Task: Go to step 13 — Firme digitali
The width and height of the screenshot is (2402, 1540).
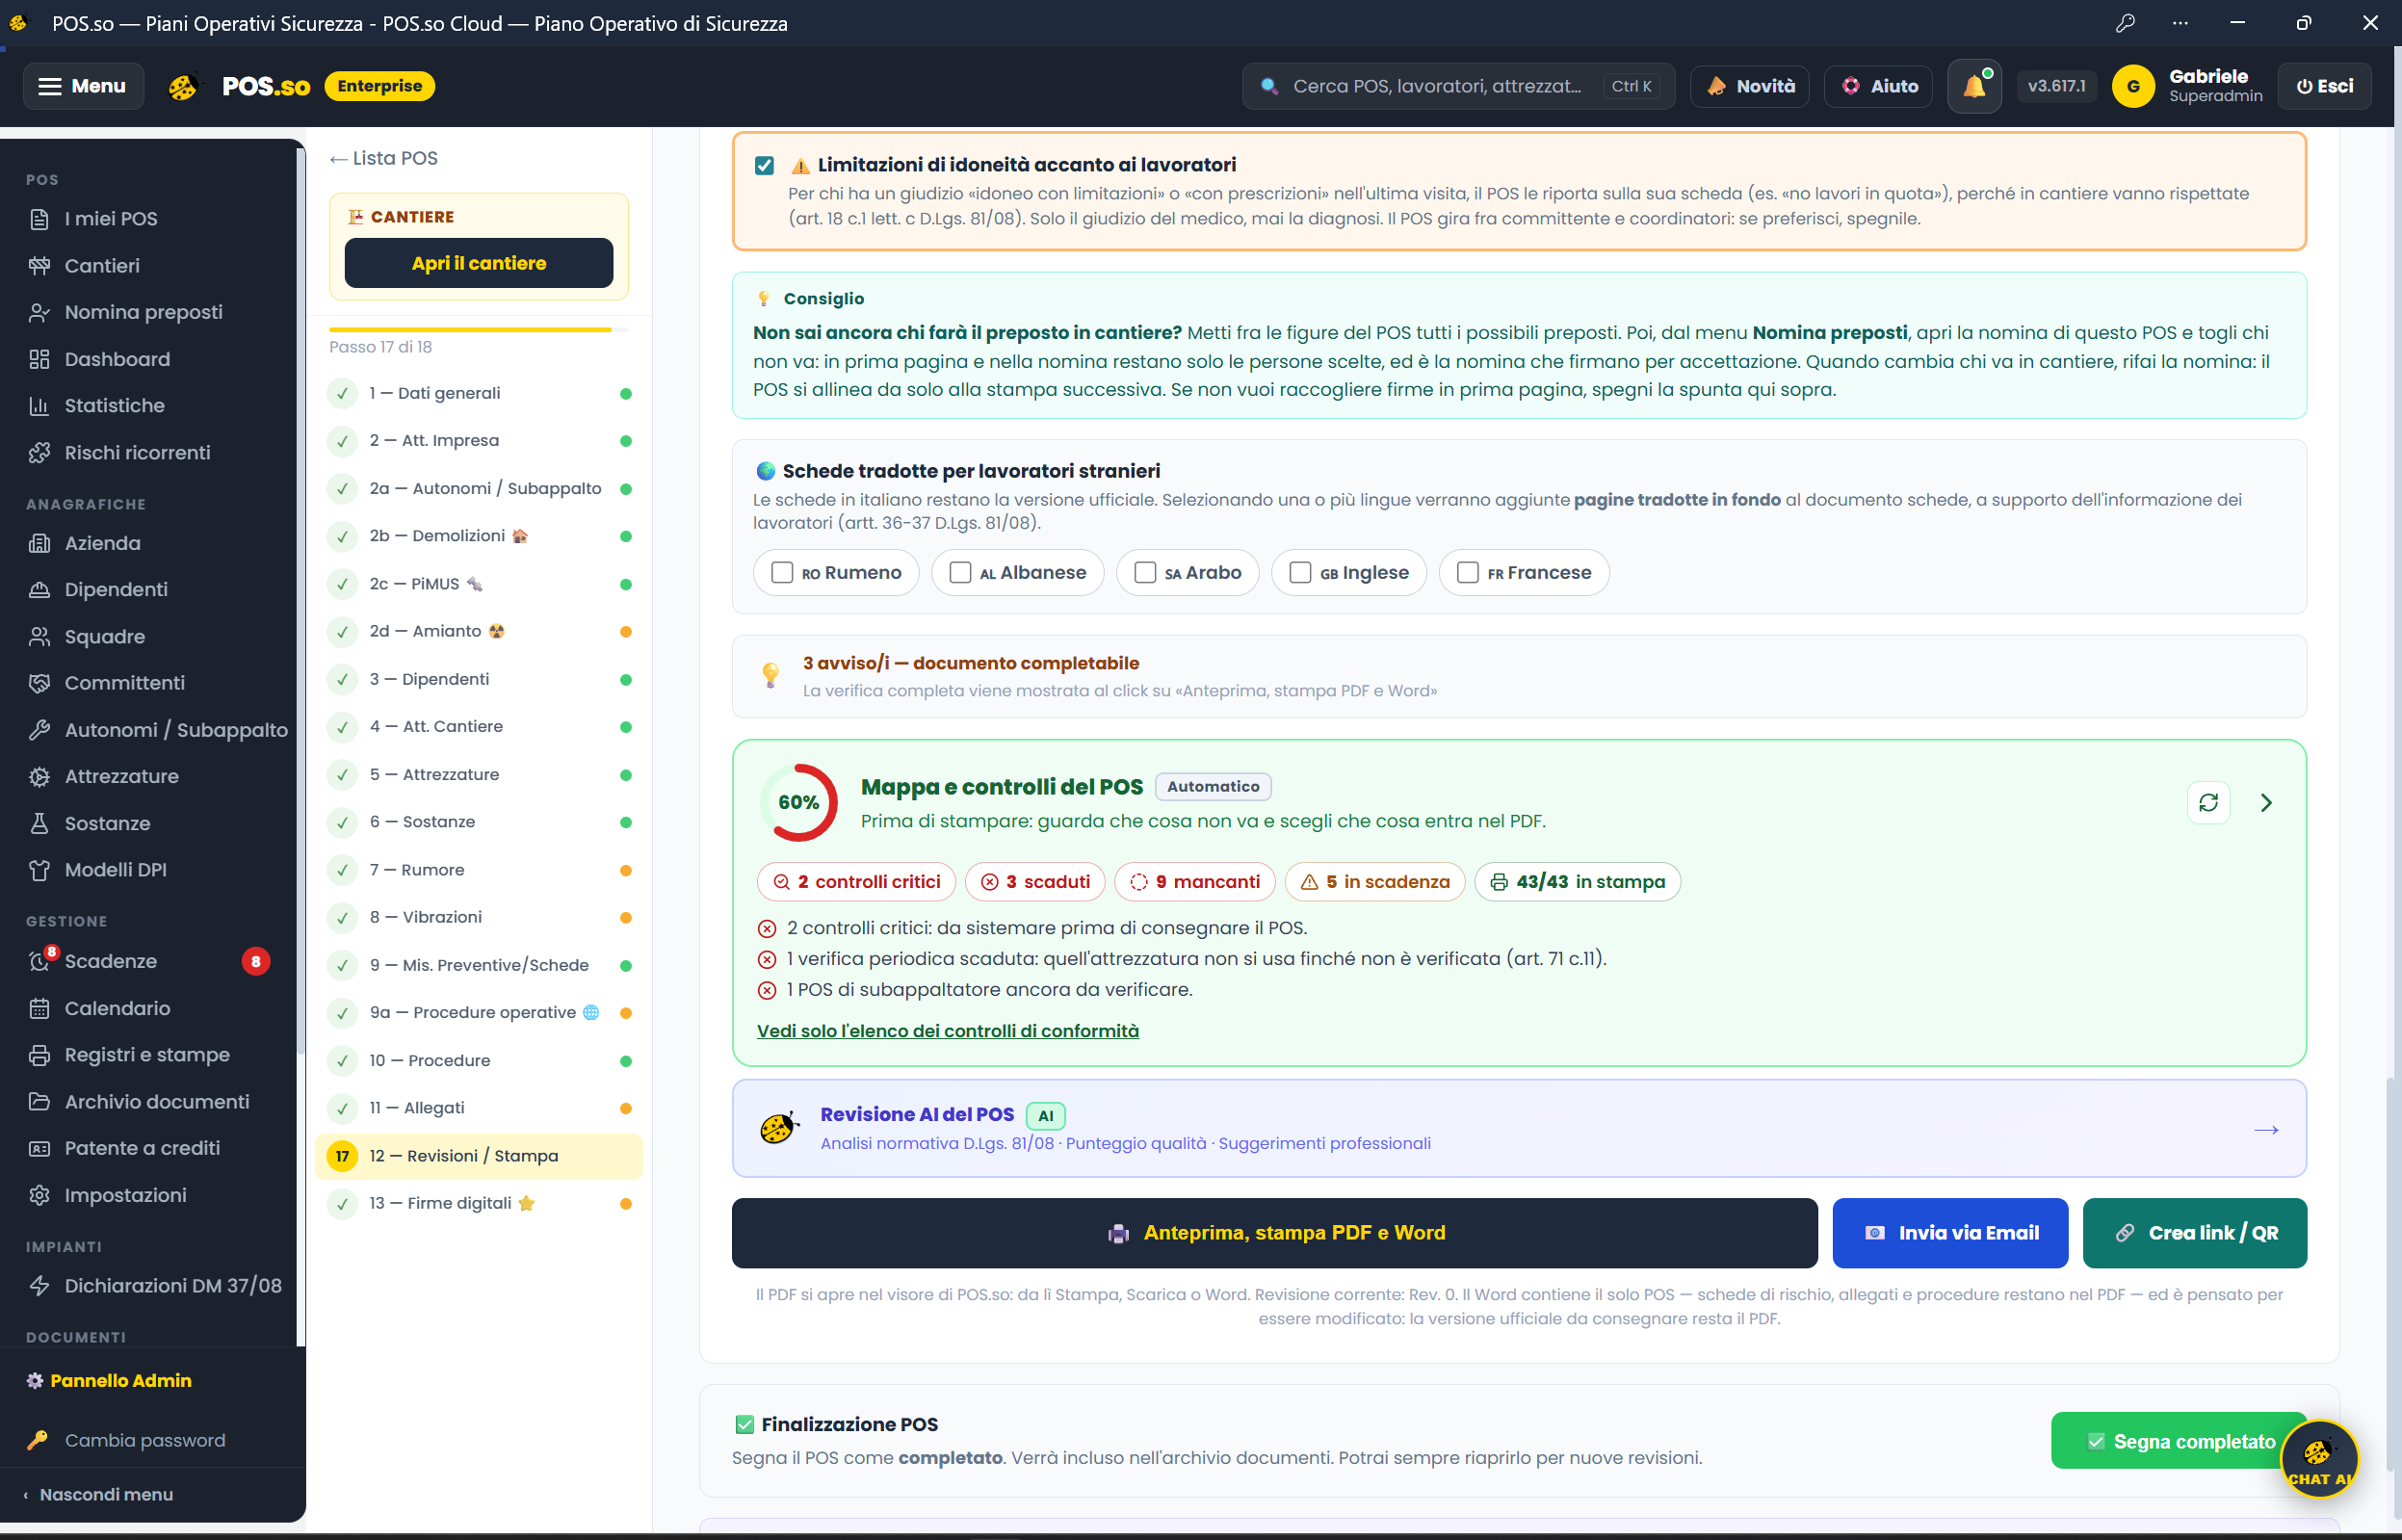Action: [479, 1203]
